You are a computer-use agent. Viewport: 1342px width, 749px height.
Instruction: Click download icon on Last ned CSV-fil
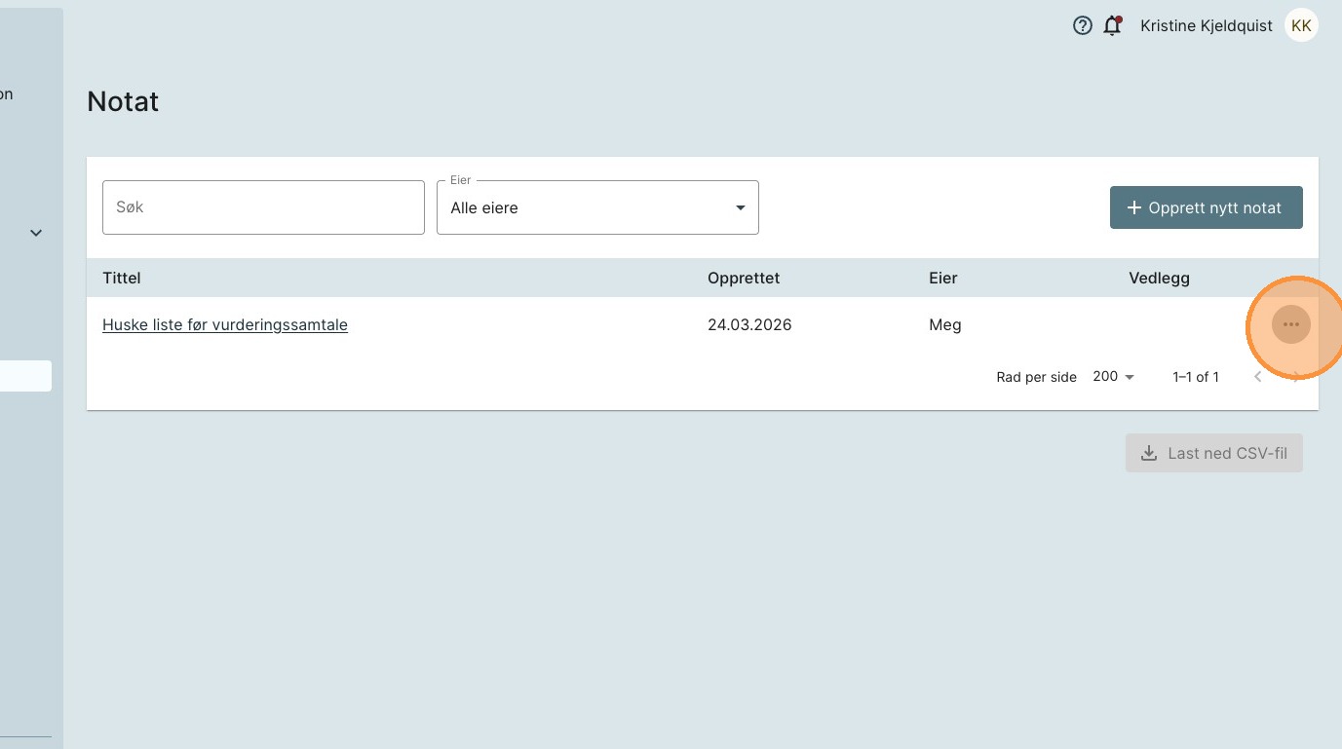click(1149, 453)
